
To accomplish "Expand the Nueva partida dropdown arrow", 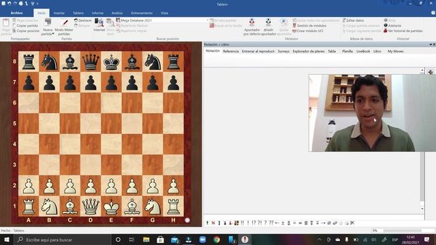I will click(53, 34).
